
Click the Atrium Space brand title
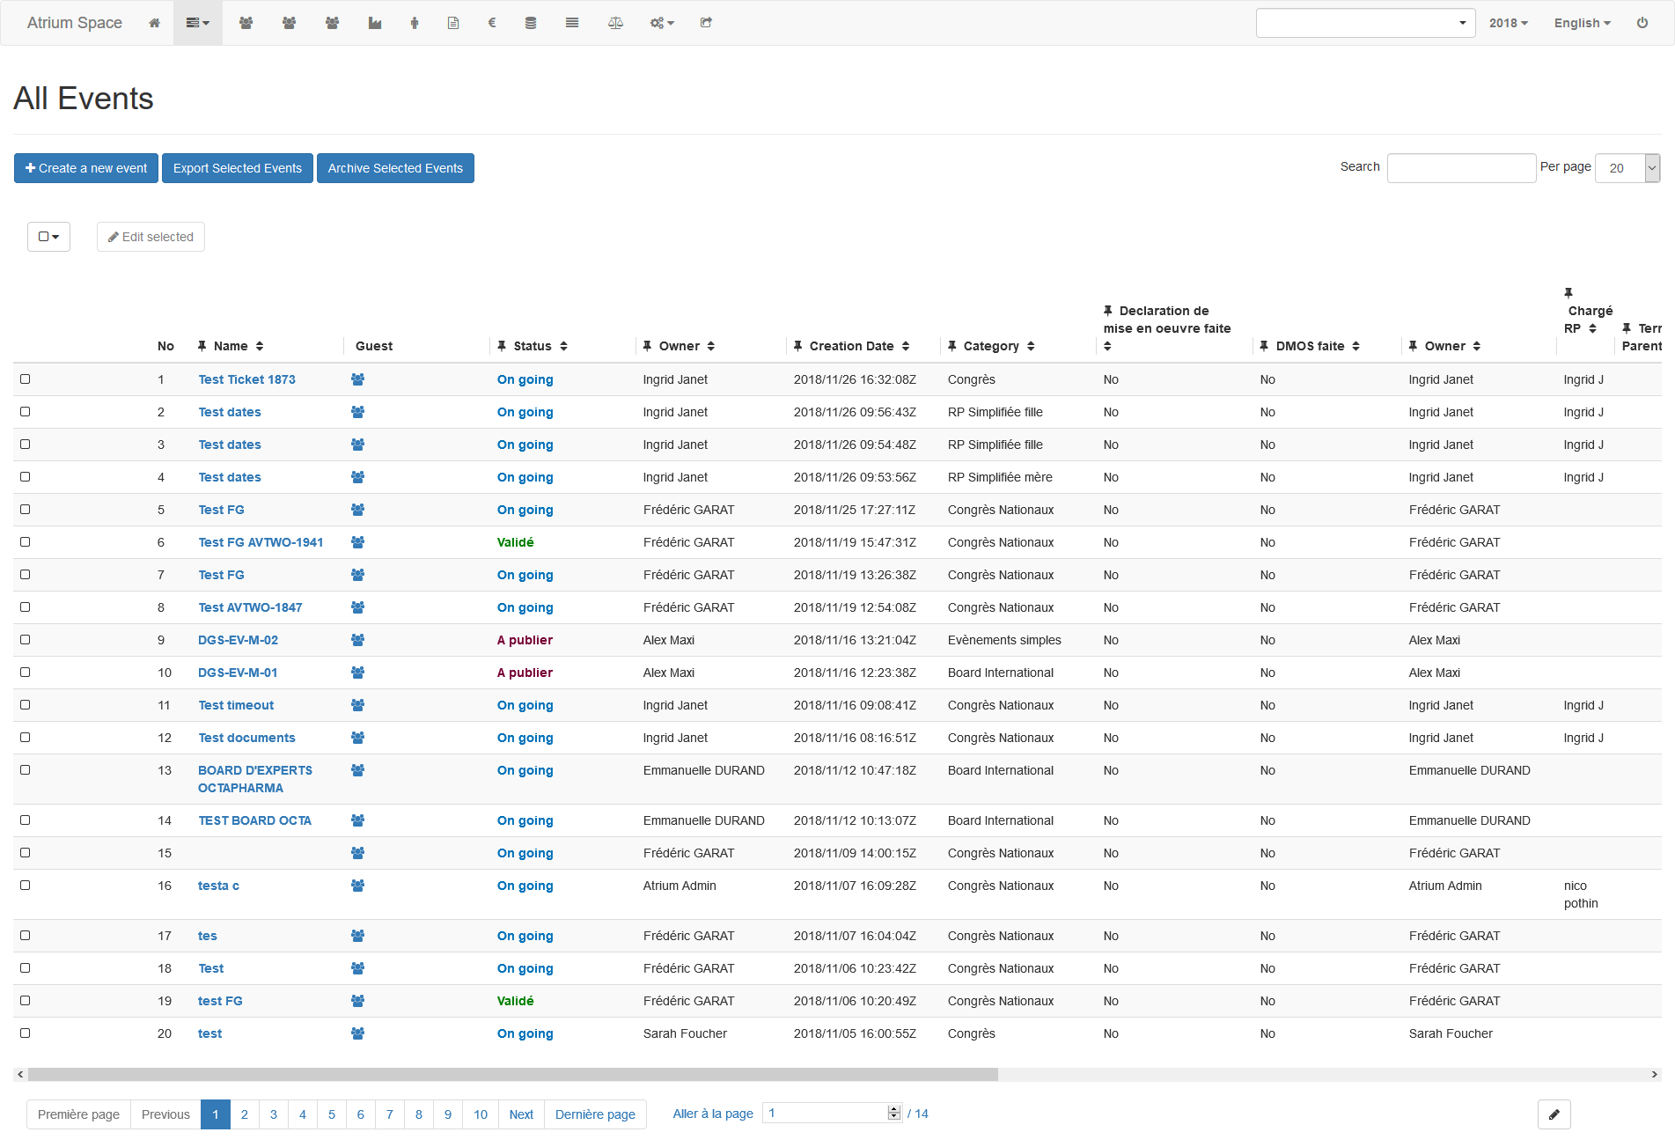pos(75,23)
